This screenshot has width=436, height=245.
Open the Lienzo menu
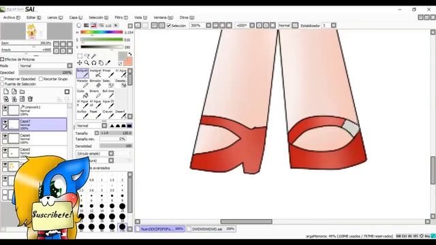coord(54,18)
